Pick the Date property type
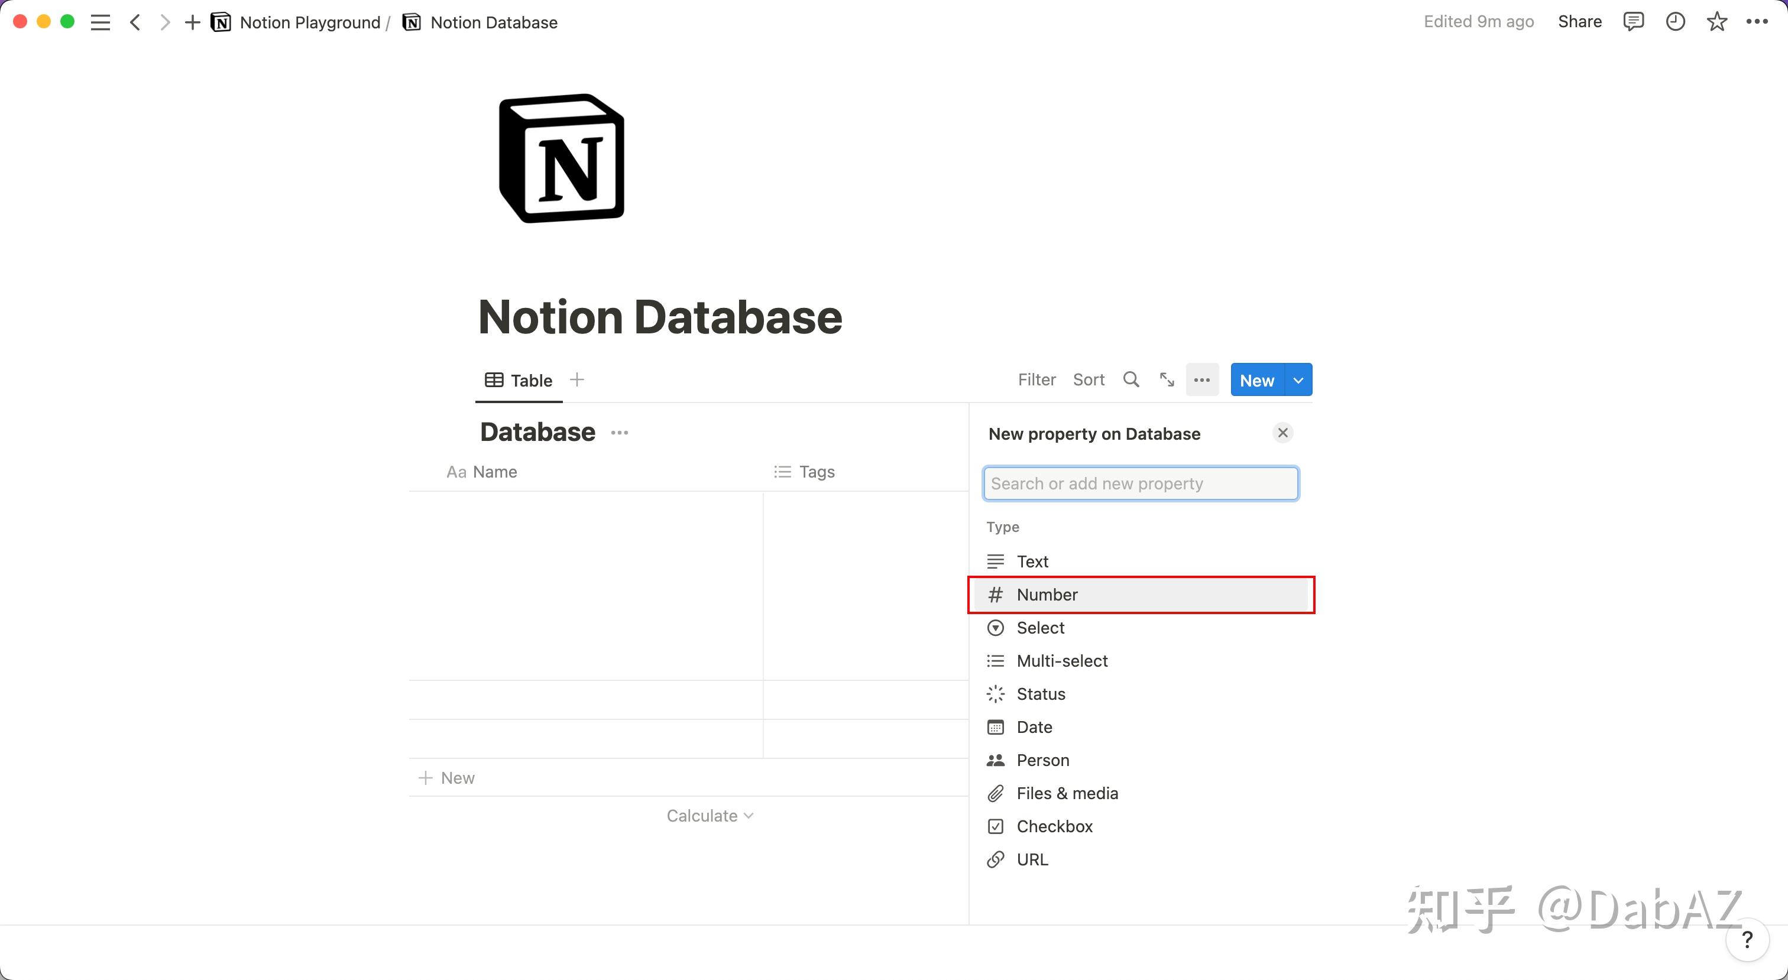 pyautogui.click(x=1034, y=726)
